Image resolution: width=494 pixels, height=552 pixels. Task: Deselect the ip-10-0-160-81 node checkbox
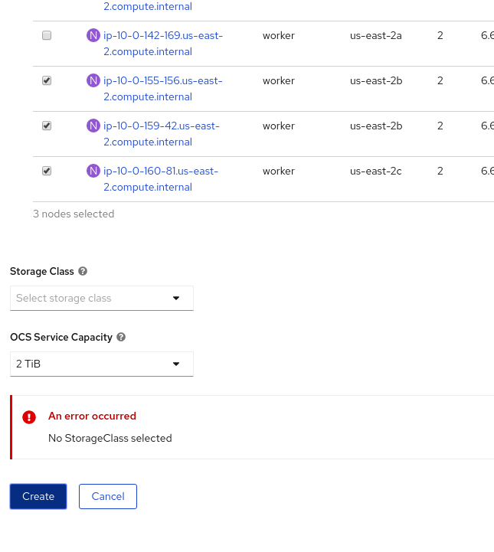click(x=47, y=171)
